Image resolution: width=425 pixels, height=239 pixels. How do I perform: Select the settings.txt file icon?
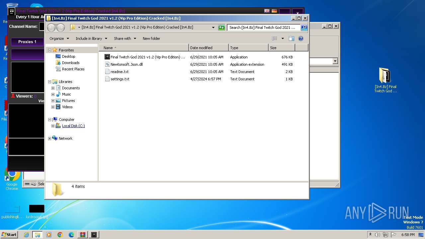tap(107, 79)
